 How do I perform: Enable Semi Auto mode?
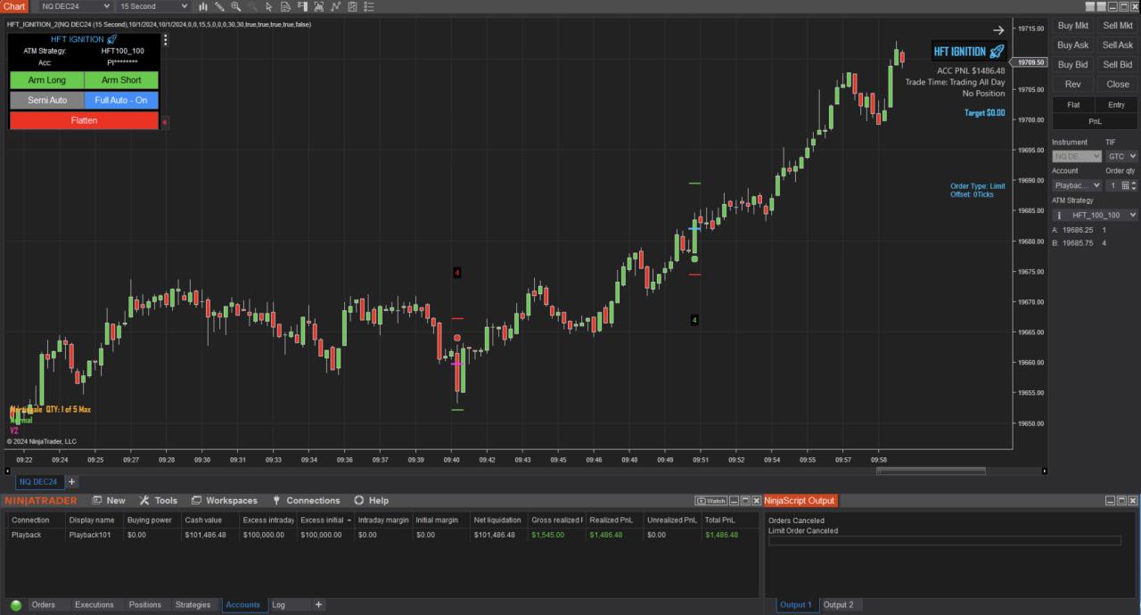46,101
